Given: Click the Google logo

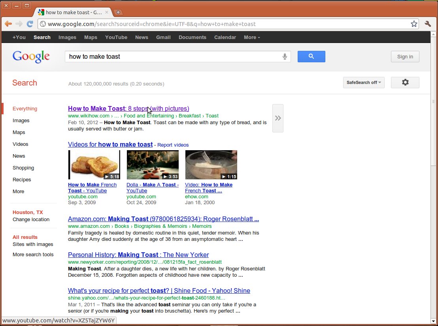Looking at the screenshot, I should pyautogui.click(x=31, y=57).
